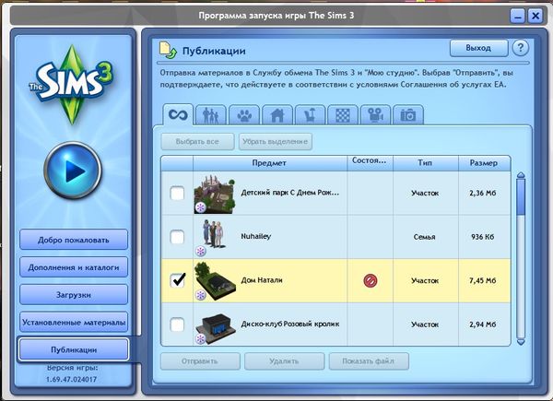Viewport: 553px width, 401px height.
Task: Open the Загрузки section
Action: tap(73, 294)
